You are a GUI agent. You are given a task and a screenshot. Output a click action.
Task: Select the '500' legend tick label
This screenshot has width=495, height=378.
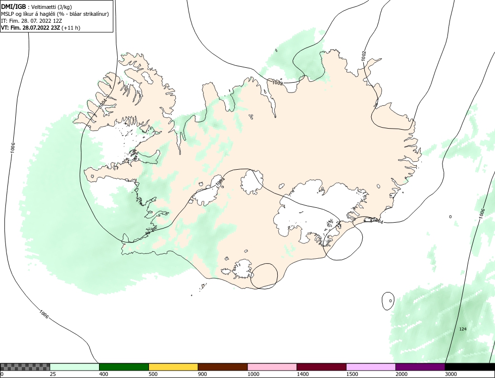153,374
